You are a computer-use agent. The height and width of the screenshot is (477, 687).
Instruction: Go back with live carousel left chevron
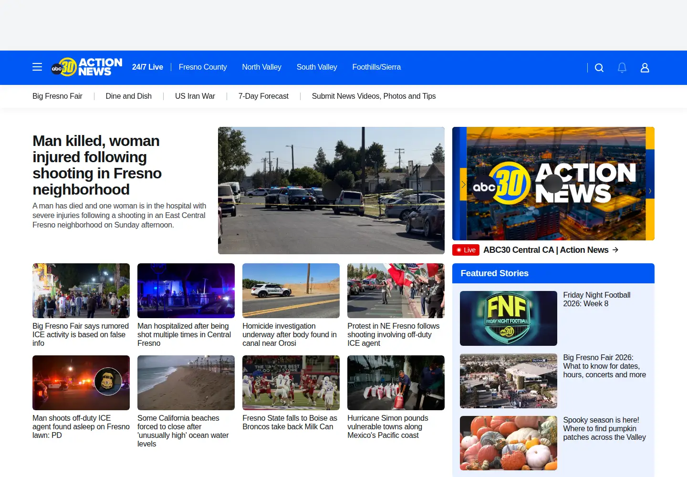pyautogui.click(x=463, y=184)
